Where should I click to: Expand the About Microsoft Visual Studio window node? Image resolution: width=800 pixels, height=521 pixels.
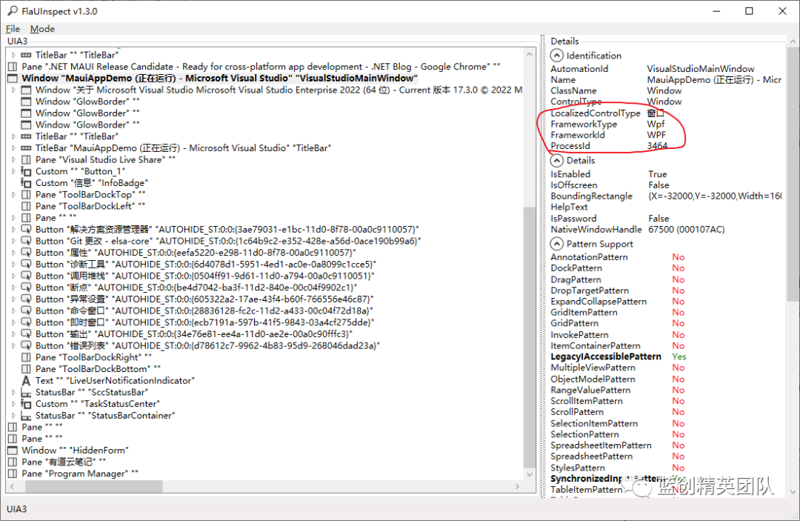click(x=14, y=90)
